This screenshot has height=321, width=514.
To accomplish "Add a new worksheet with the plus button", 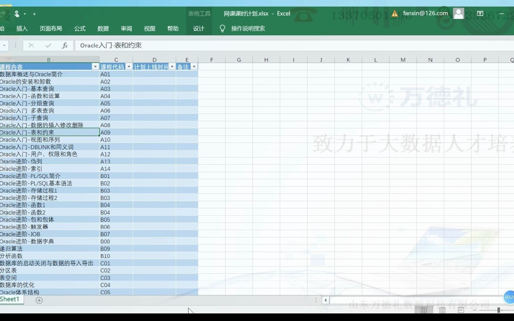I will (x=39, y=300).
